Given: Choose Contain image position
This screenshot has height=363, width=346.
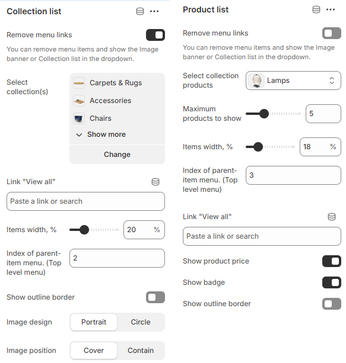Looking at the screenshot, I should pyautogui.click(x=141, y=351).
